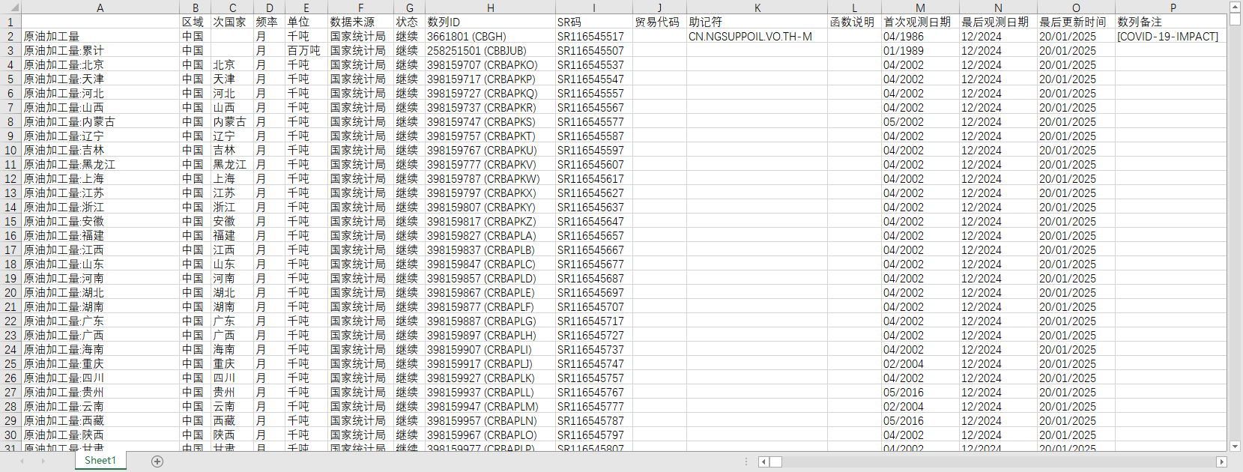1243x472 pixels.
Task: Next sheet navigation arrow
Action: (x=43, y=462)
